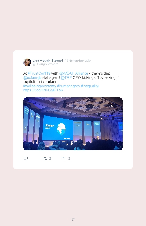
Task: Click the retweet count of 3
Action: [x=50, y=158]
